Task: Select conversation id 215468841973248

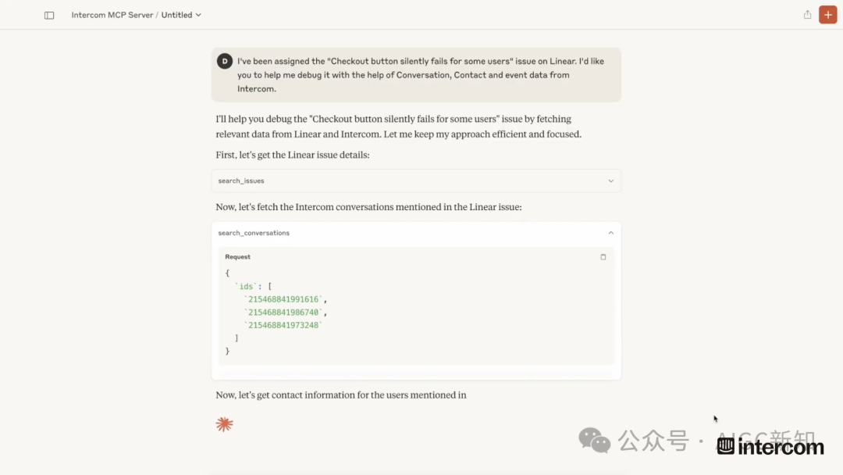Action: pos(283,325)
